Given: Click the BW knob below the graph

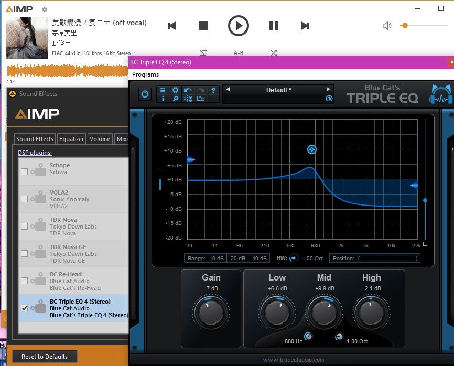Looking at the screenshot, I should tap(294, 257).
